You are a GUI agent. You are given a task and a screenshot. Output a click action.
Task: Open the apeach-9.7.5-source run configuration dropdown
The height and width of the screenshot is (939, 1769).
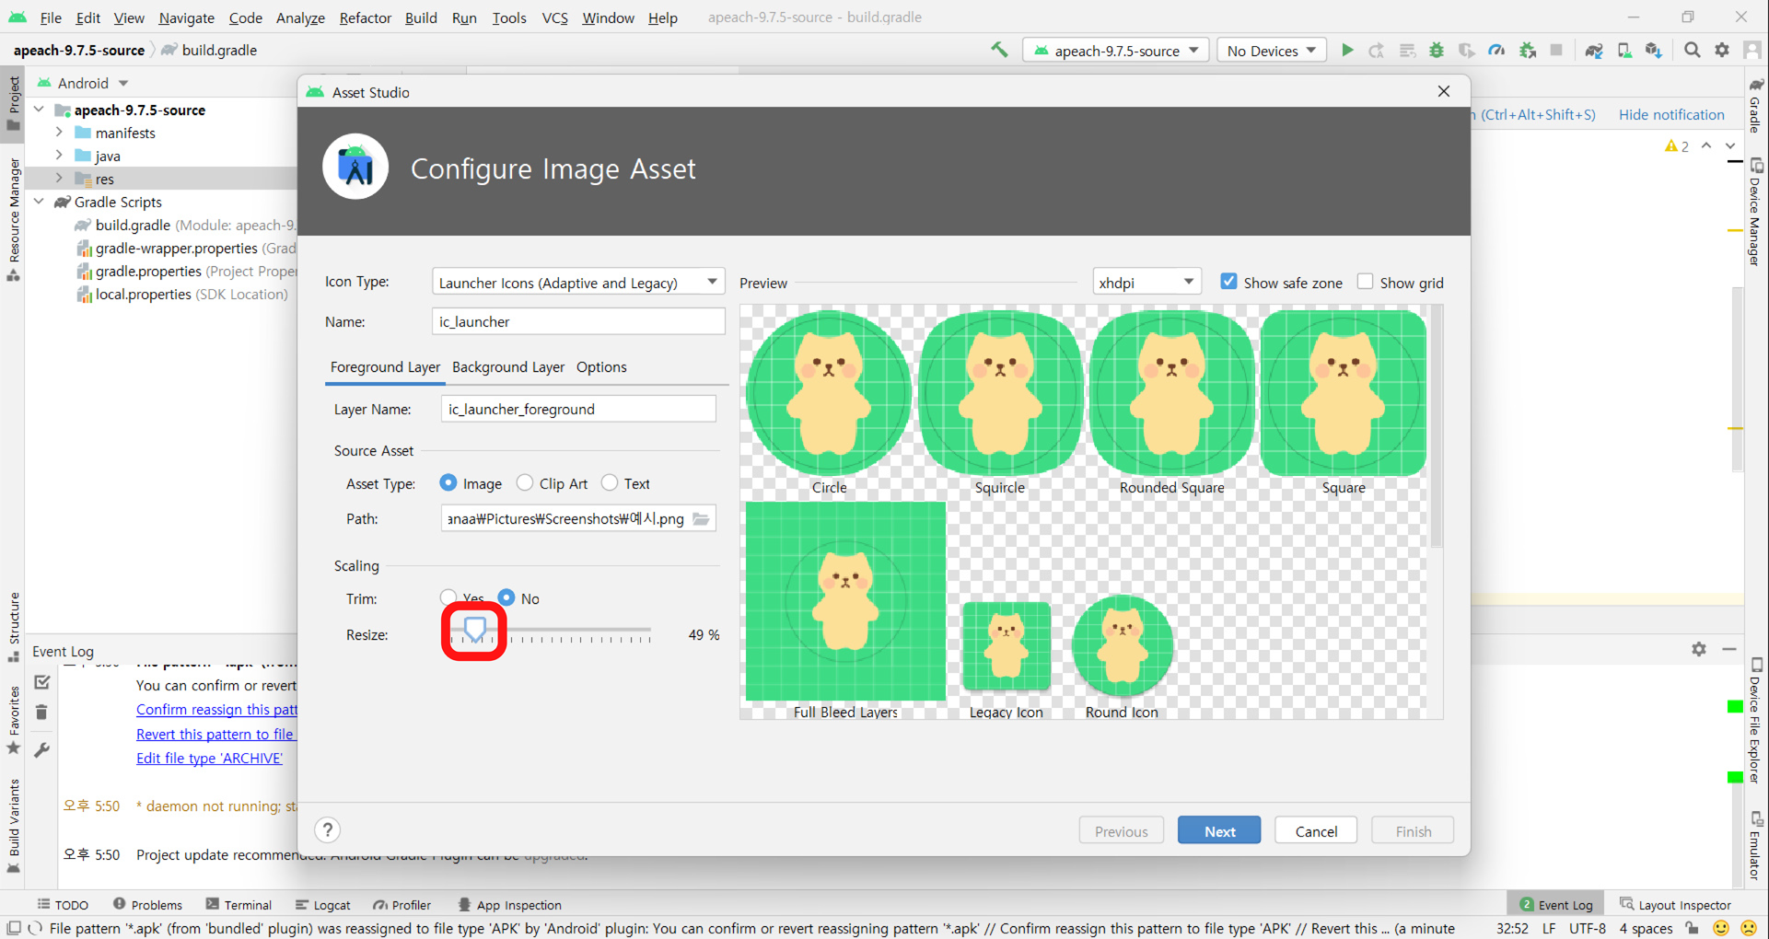coord(1115,51)
